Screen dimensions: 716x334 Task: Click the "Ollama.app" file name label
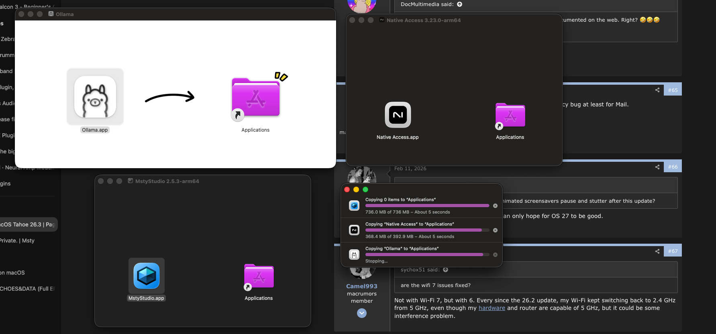(x=95, y=130)
